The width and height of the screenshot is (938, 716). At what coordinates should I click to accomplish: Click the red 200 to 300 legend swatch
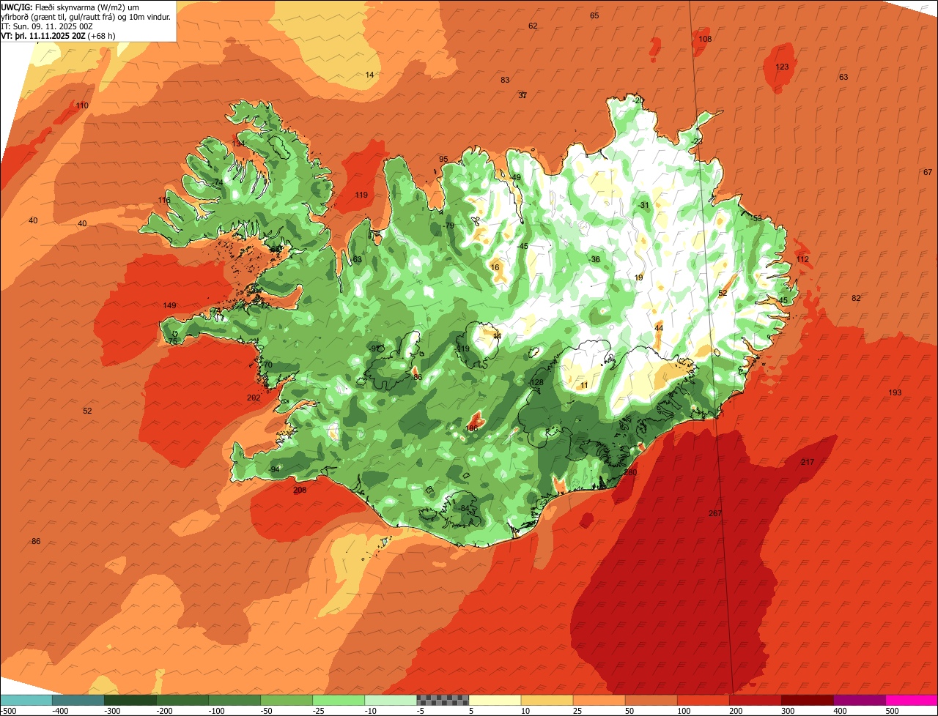click(x=756, y=701)
